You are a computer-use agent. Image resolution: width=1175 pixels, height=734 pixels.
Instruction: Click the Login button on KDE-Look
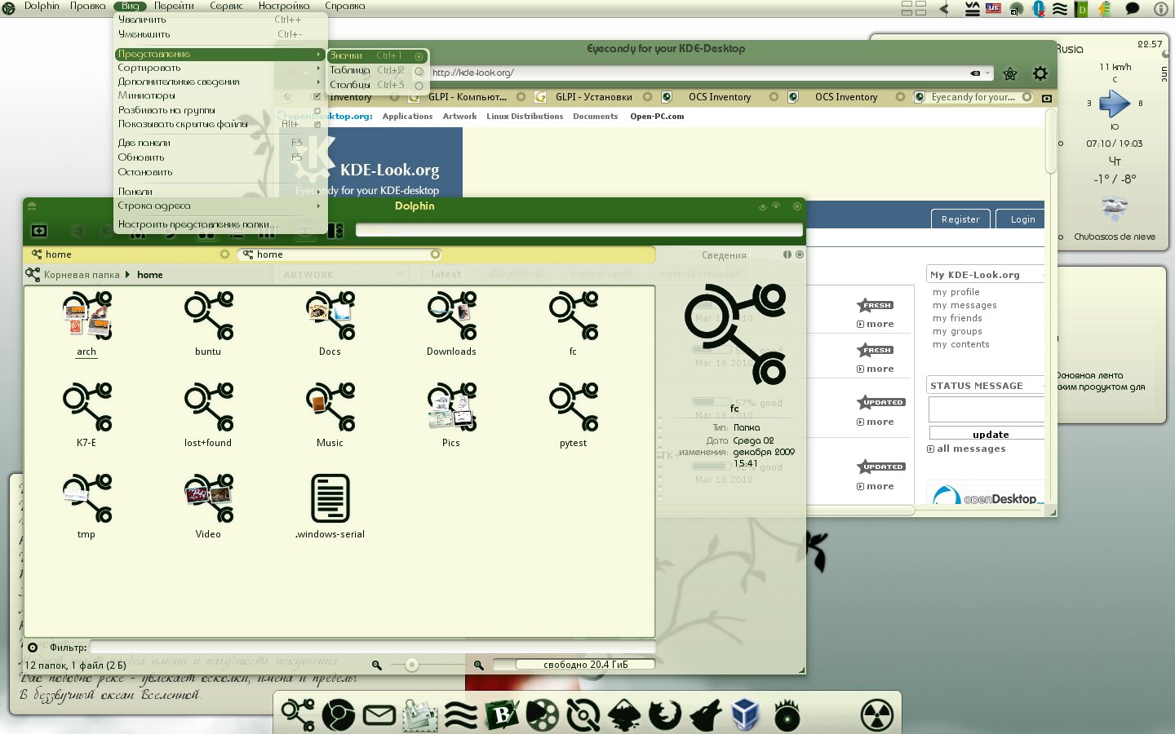(1022, 219)
